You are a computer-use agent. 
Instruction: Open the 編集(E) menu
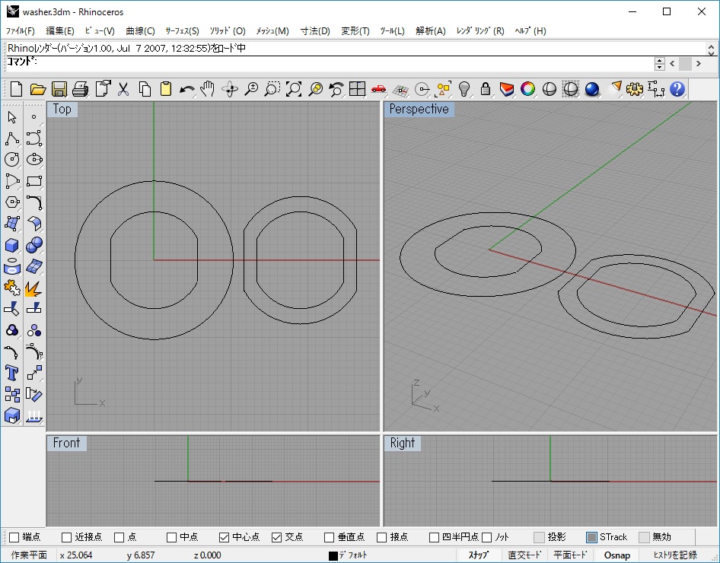(x=60, y=30)
